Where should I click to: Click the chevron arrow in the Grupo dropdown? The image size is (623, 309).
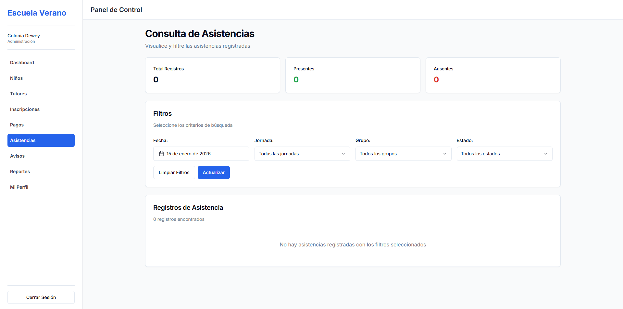tap(445, 154)
